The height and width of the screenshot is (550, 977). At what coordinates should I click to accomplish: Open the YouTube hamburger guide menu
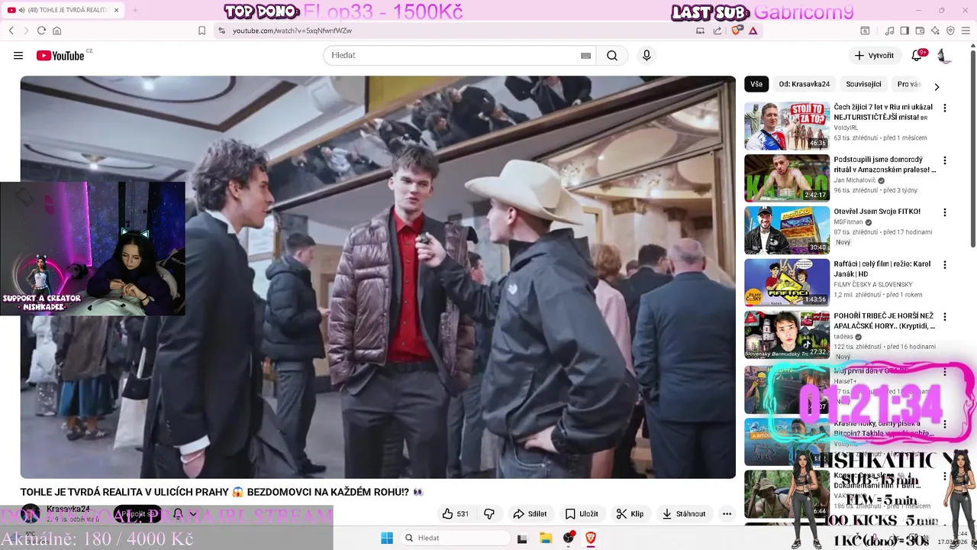point(18,56)
